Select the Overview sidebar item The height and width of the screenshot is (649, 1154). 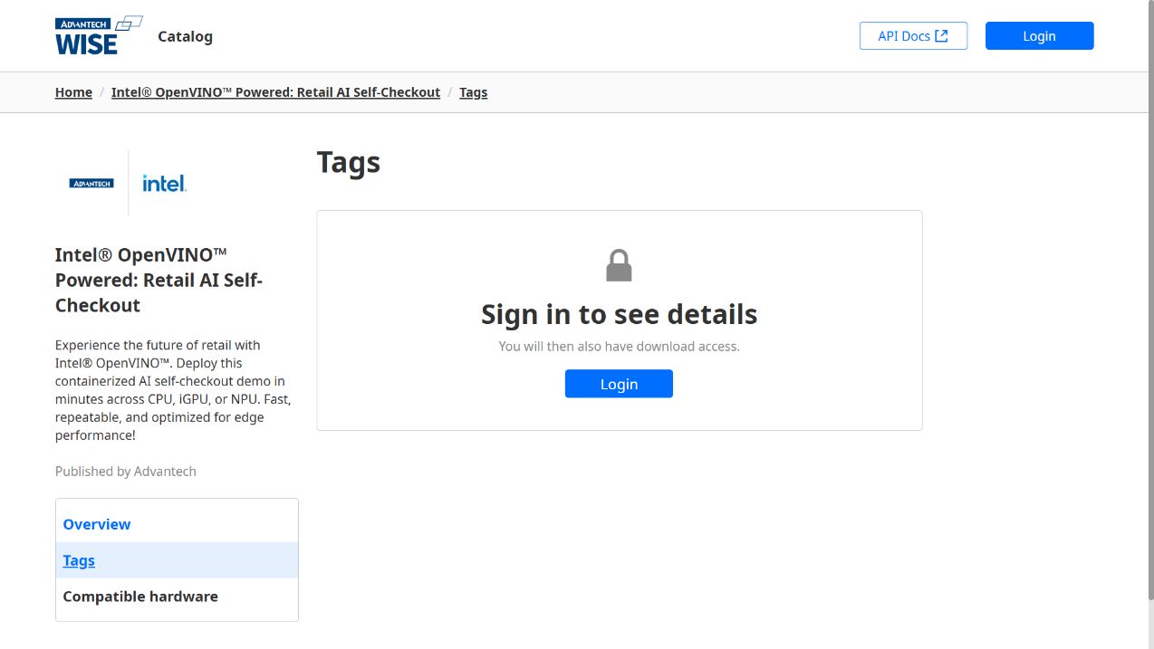click(x=177, y=524)
